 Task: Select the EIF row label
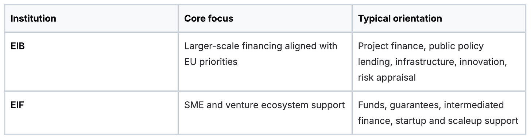(x=17, y=105)
